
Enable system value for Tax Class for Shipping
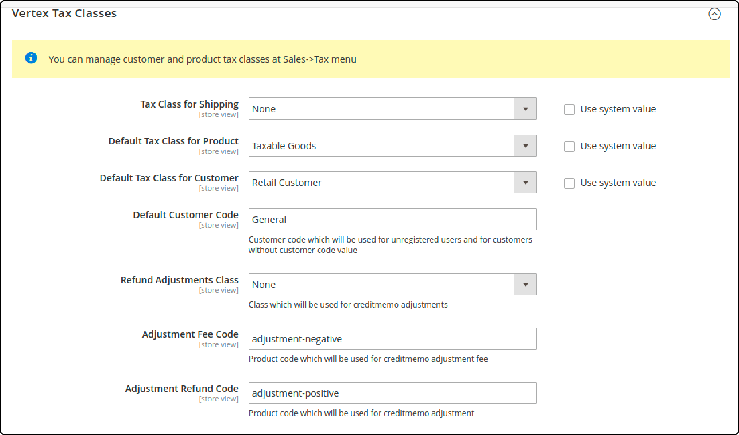(569, 110)
